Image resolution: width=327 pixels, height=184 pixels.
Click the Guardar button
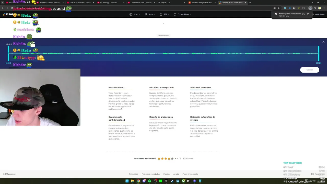(x=310, y=70)
